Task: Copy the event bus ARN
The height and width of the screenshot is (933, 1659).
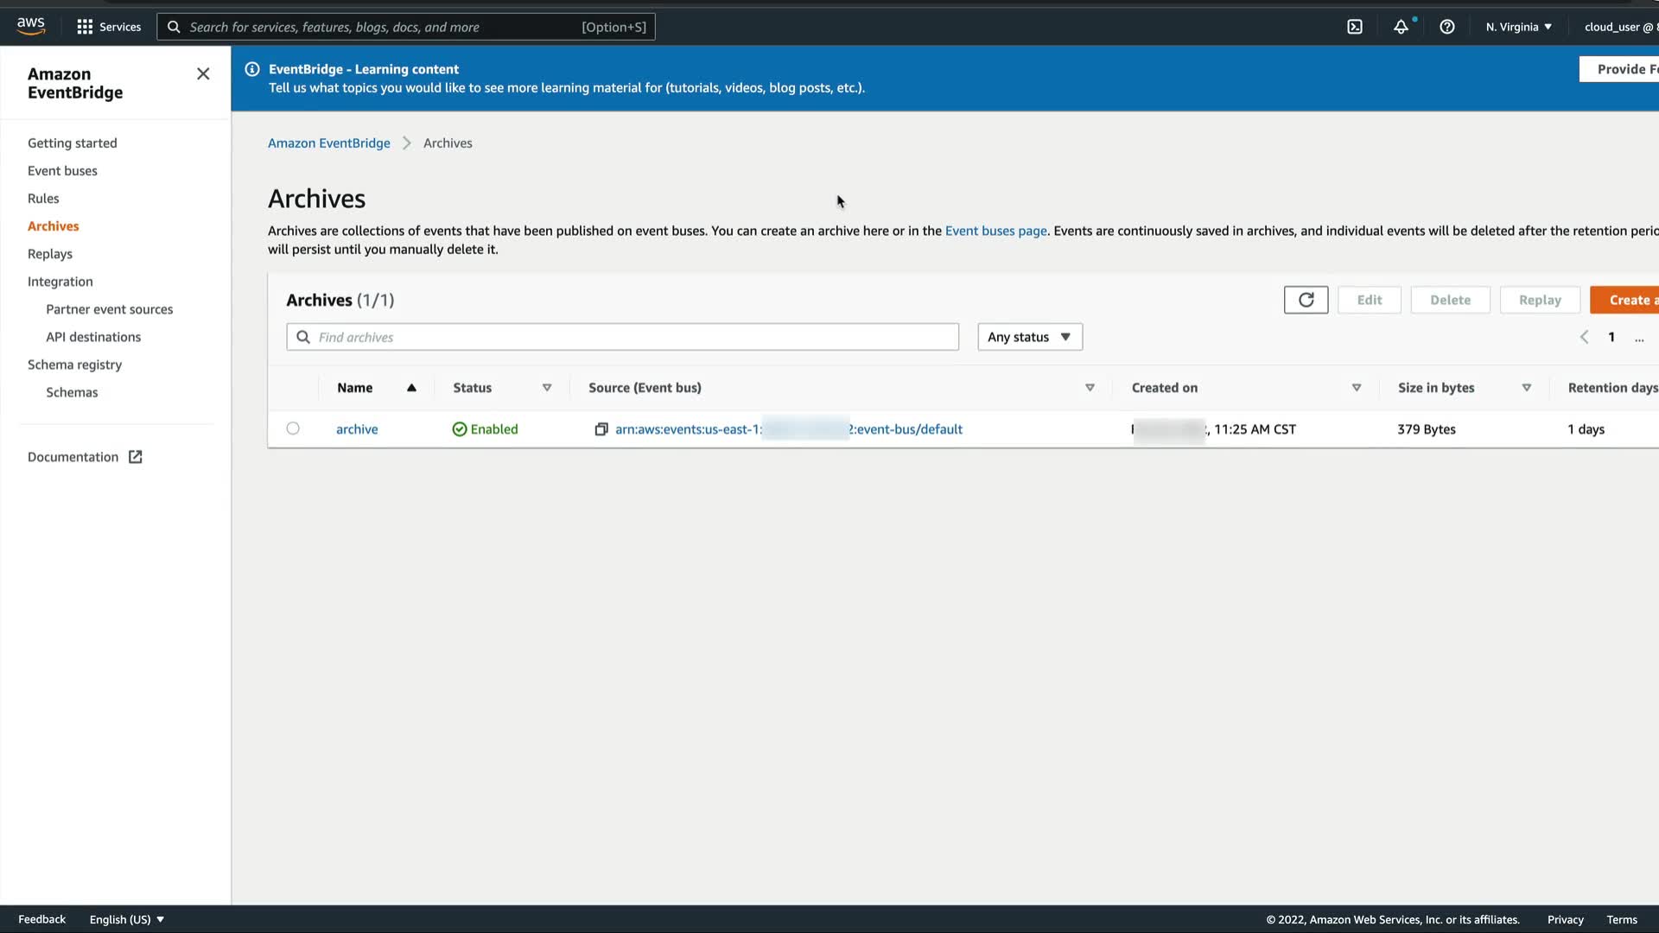Action: (601, 429)
